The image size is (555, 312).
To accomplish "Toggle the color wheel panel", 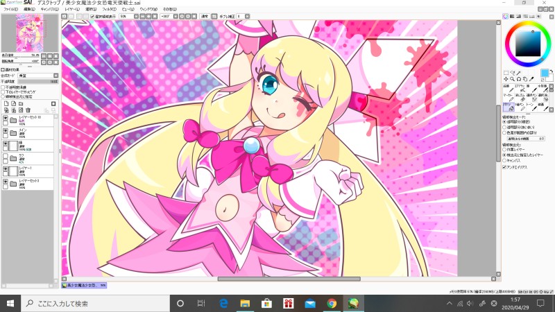I will pos(506,16).
